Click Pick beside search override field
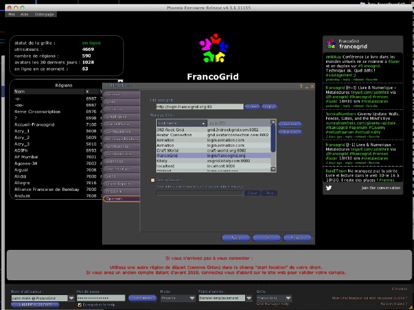414x310 pixels. [269, 193]
